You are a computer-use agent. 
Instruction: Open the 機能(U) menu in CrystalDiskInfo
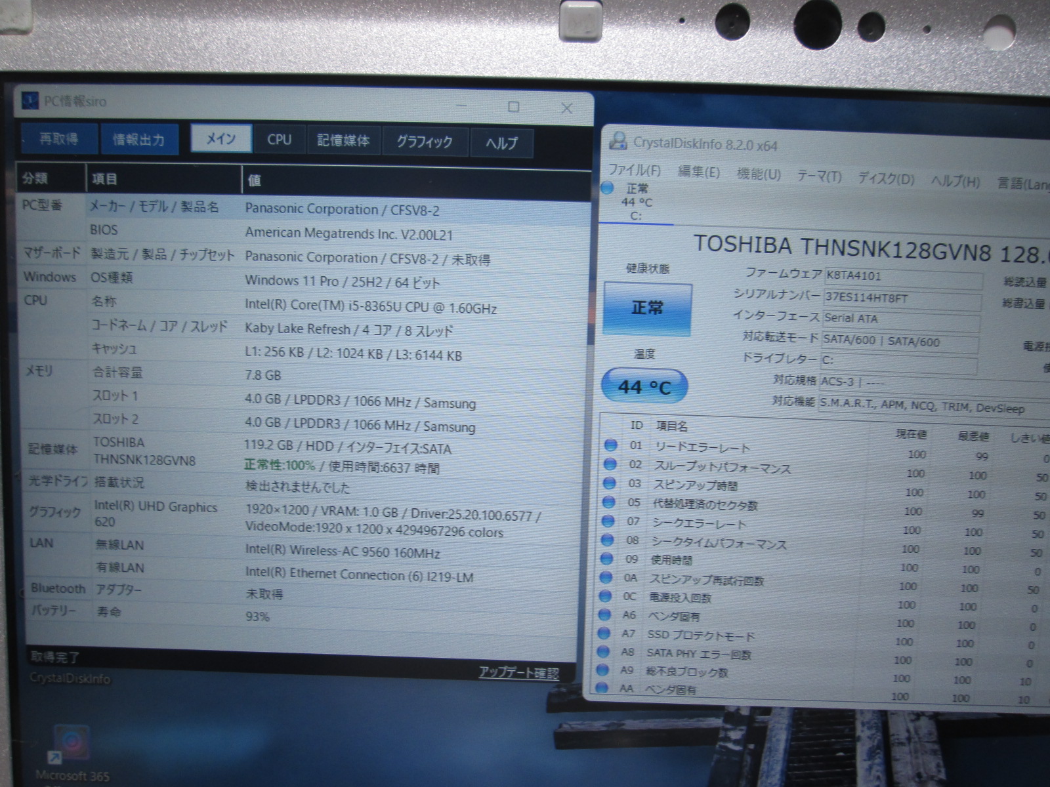759,174
